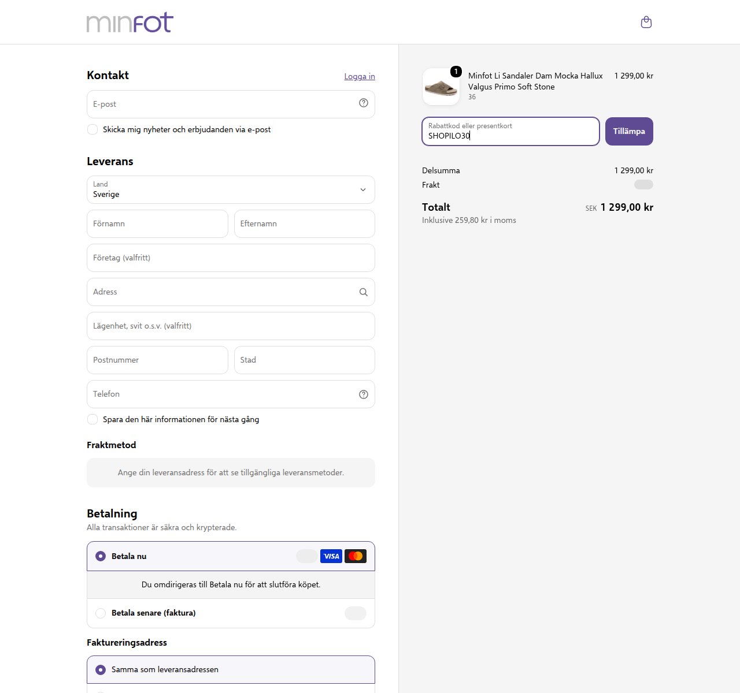740x693 pixels.
Task: Click the help icon in E-post field
Action: [364, 103]
